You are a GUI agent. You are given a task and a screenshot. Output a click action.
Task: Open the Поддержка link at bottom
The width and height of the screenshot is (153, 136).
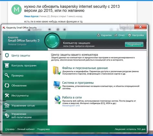coord(43,129)
